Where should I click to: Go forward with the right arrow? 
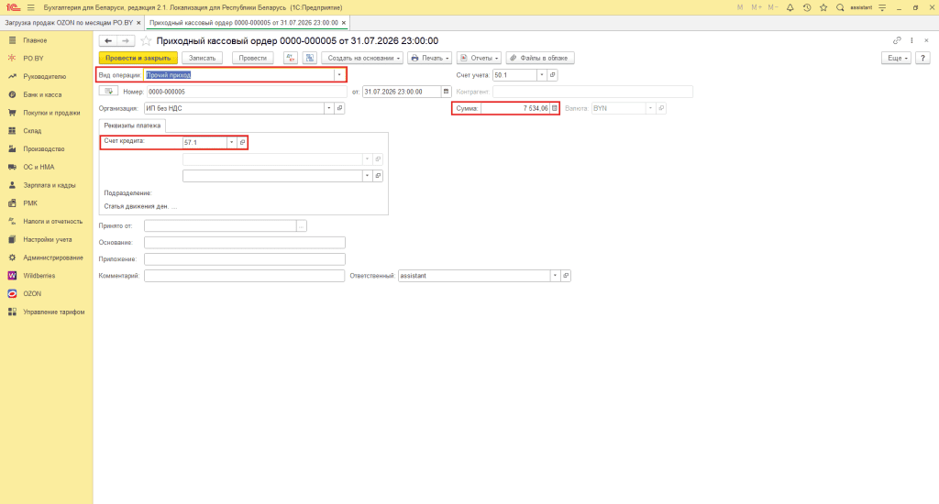click(125, 40)
